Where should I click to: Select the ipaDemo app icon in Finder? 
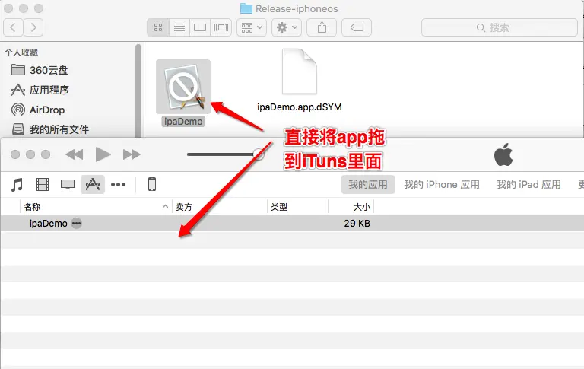(x=183, y=87)
